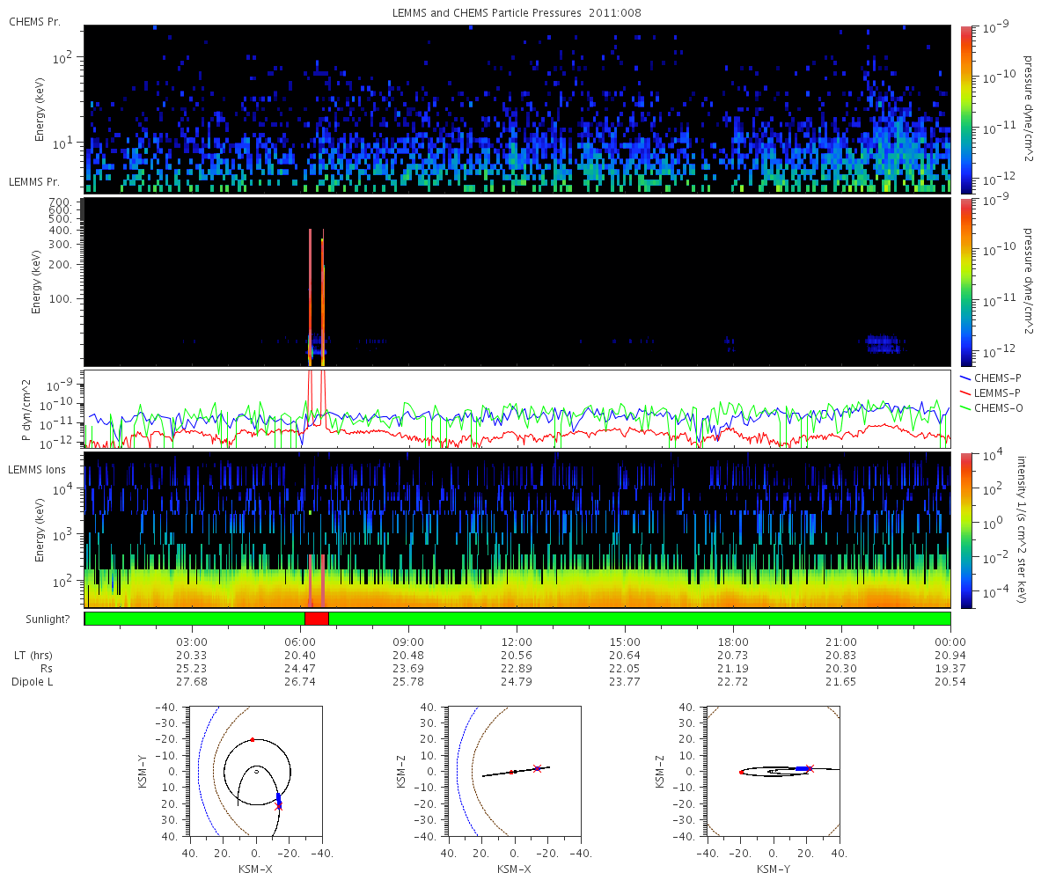Click the 12:00 time axis tick label
The height and width of the screenshot is (880, 1056).
pos(517,642)
